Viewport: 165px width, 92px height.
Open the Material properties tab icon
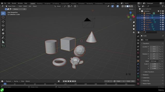click(x=138, y=79)
